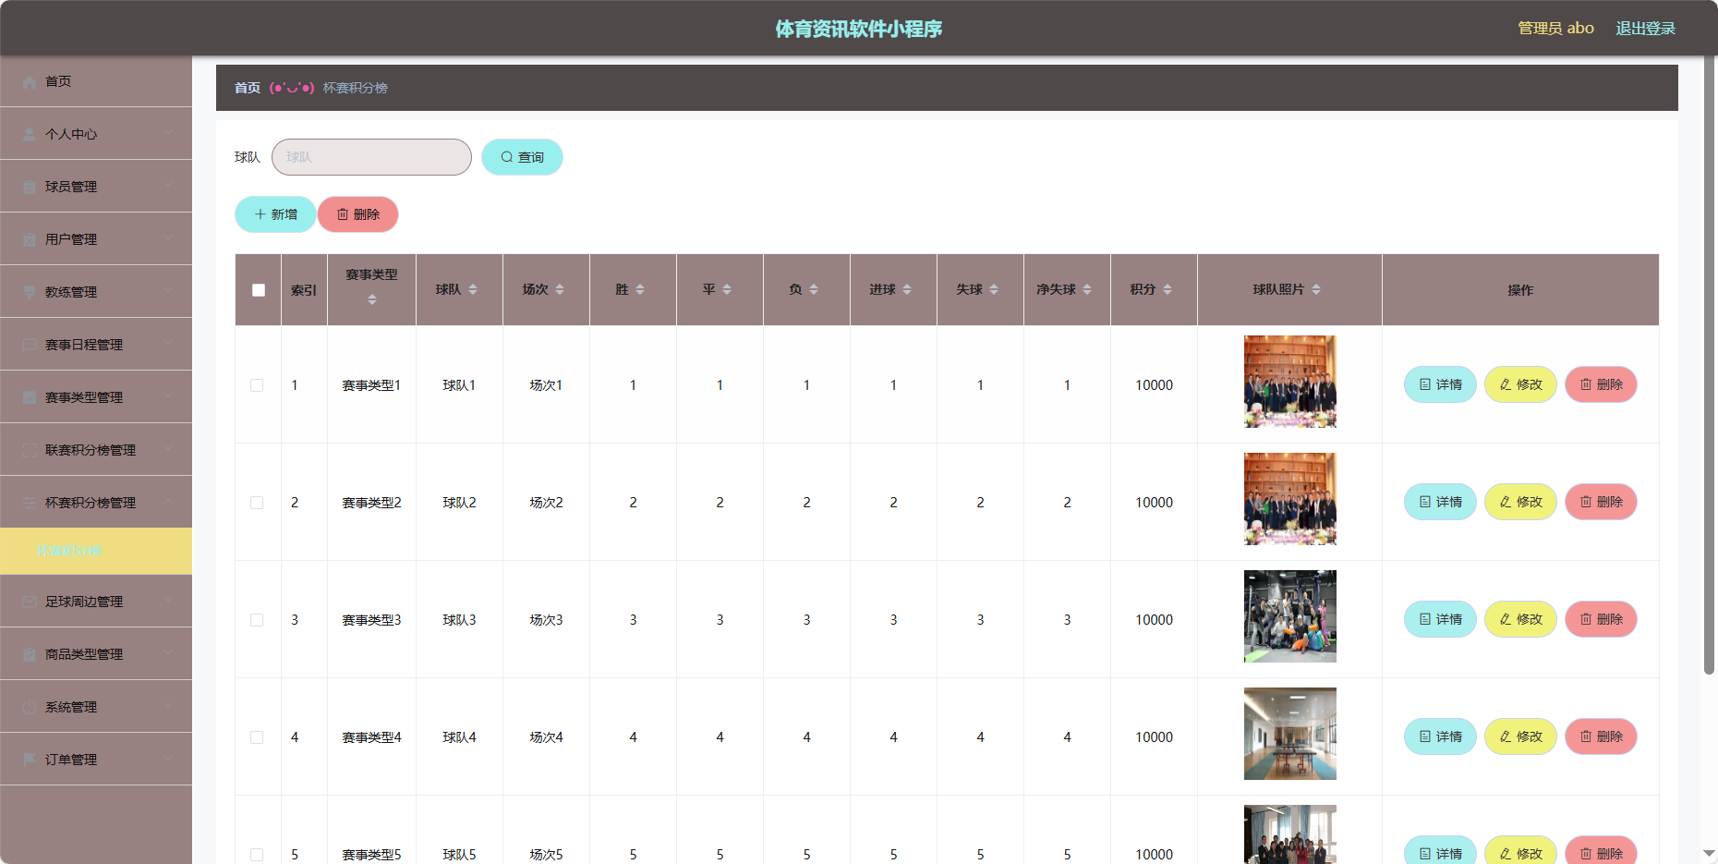The image size is (1718, 864).
Task: Click the flag icon beside 订单管理
Action: pyautogui.click(x=30, y=761)
